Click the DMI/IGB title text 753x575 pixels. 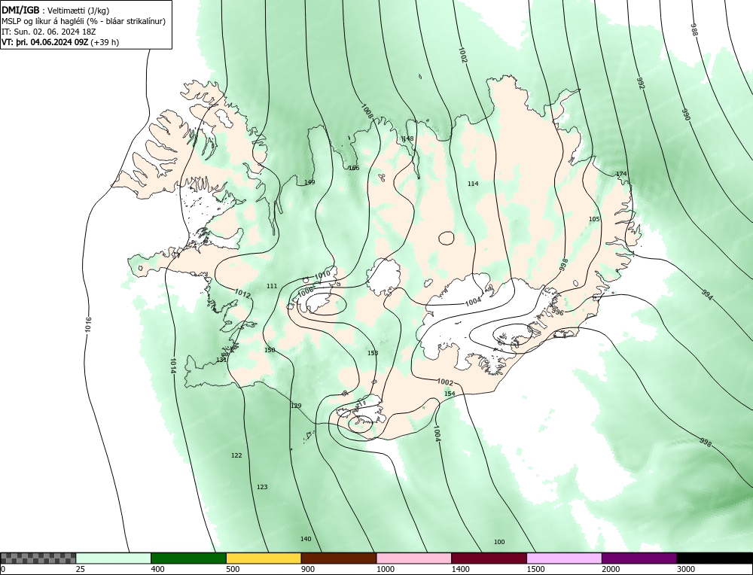click(20, 10)
